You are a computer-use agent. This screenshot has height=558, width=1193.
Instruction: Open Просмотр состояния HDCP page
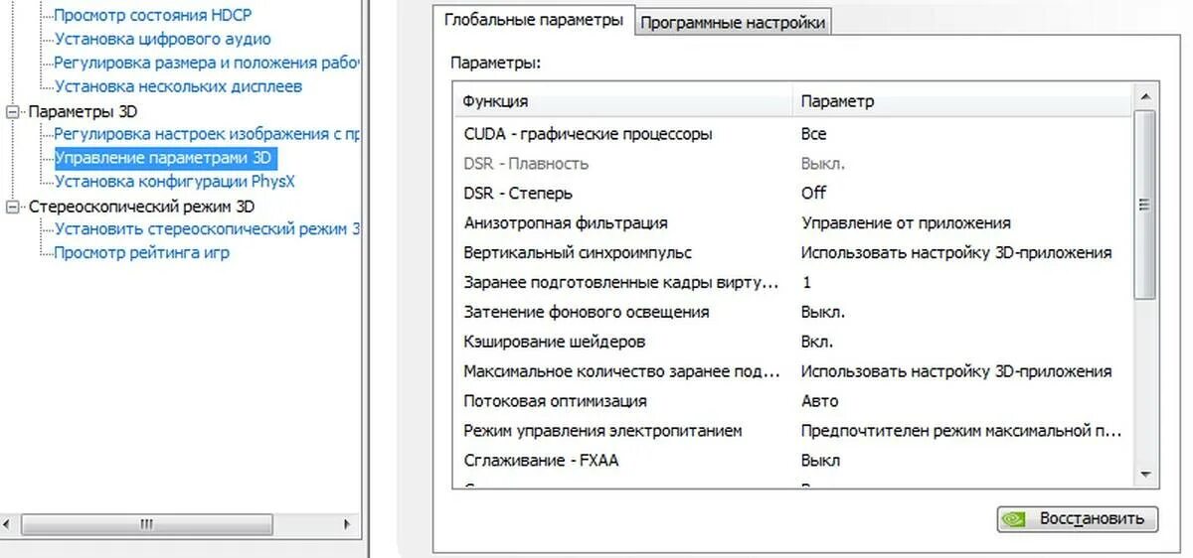[152, 16]
